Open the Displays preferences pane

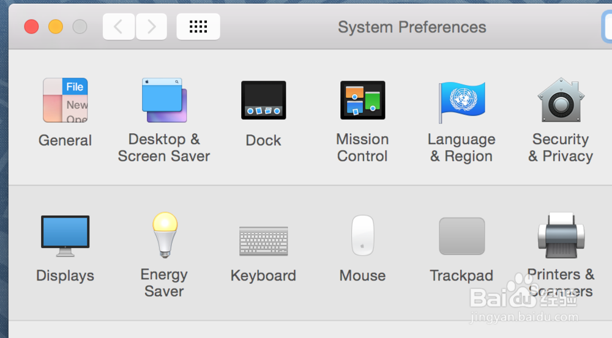[65, 236]
